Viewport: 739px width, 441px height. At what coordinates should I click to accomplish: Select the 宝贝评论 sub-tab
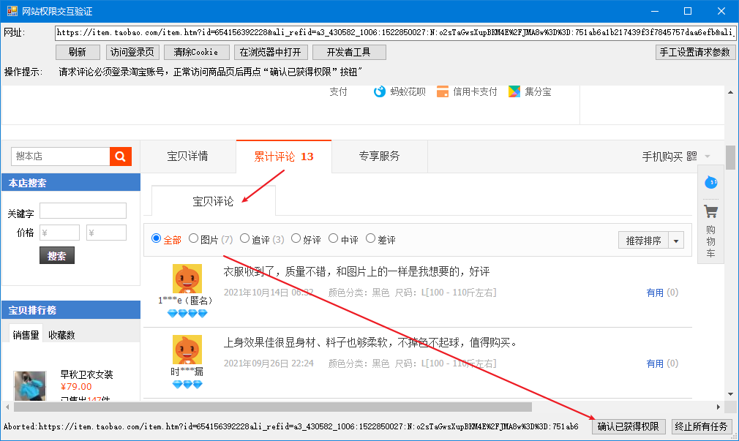(213, 201)
